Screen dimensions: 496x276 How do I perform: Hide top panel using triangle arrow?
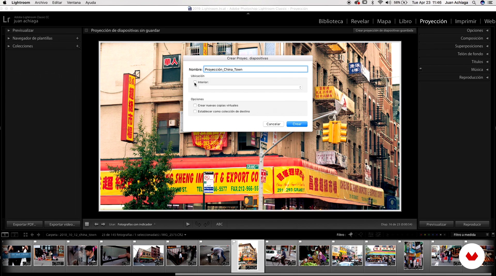tap(248, 13)
